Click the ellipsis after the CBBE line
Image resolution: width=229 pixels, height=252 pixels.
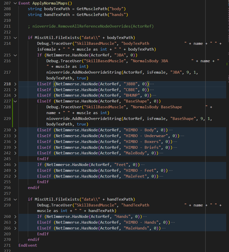tap(152, 90)
